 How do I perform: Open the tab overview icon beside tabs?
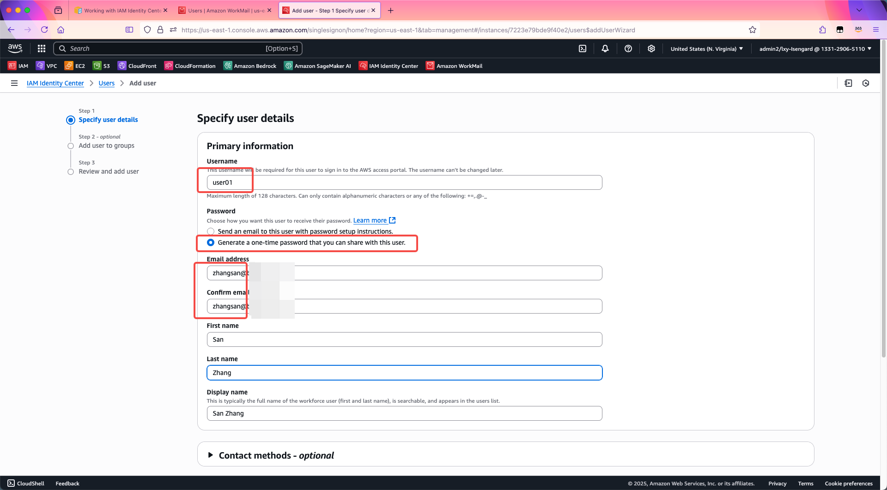(x=58, y=10)
